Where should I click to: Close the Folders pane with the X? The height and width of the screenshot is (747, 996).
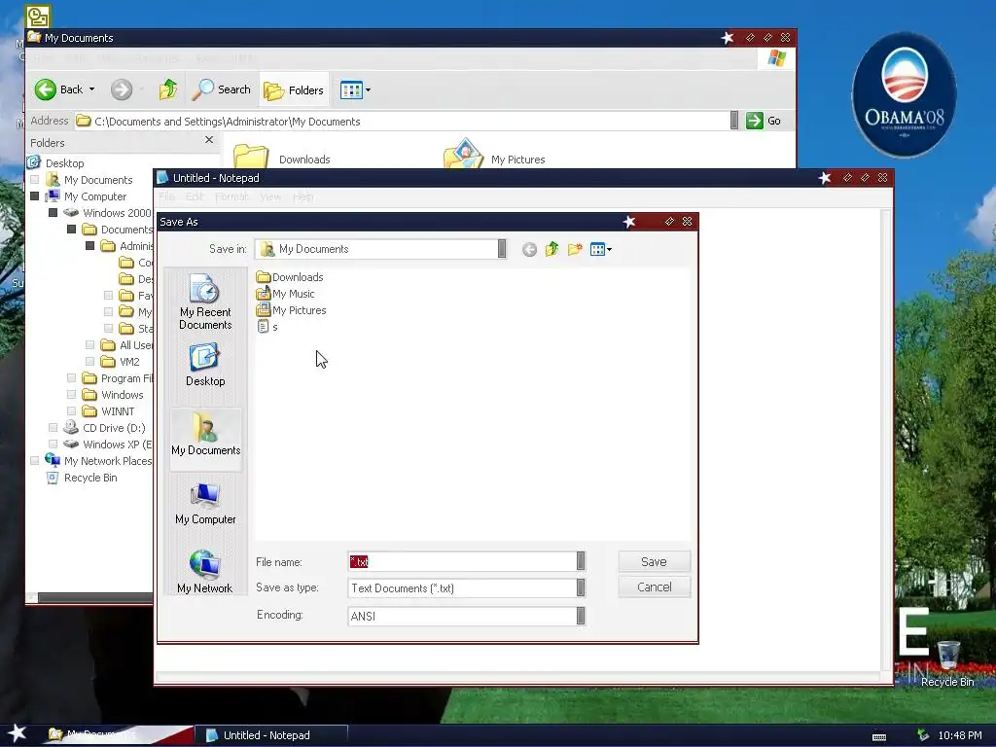[209, 140]
